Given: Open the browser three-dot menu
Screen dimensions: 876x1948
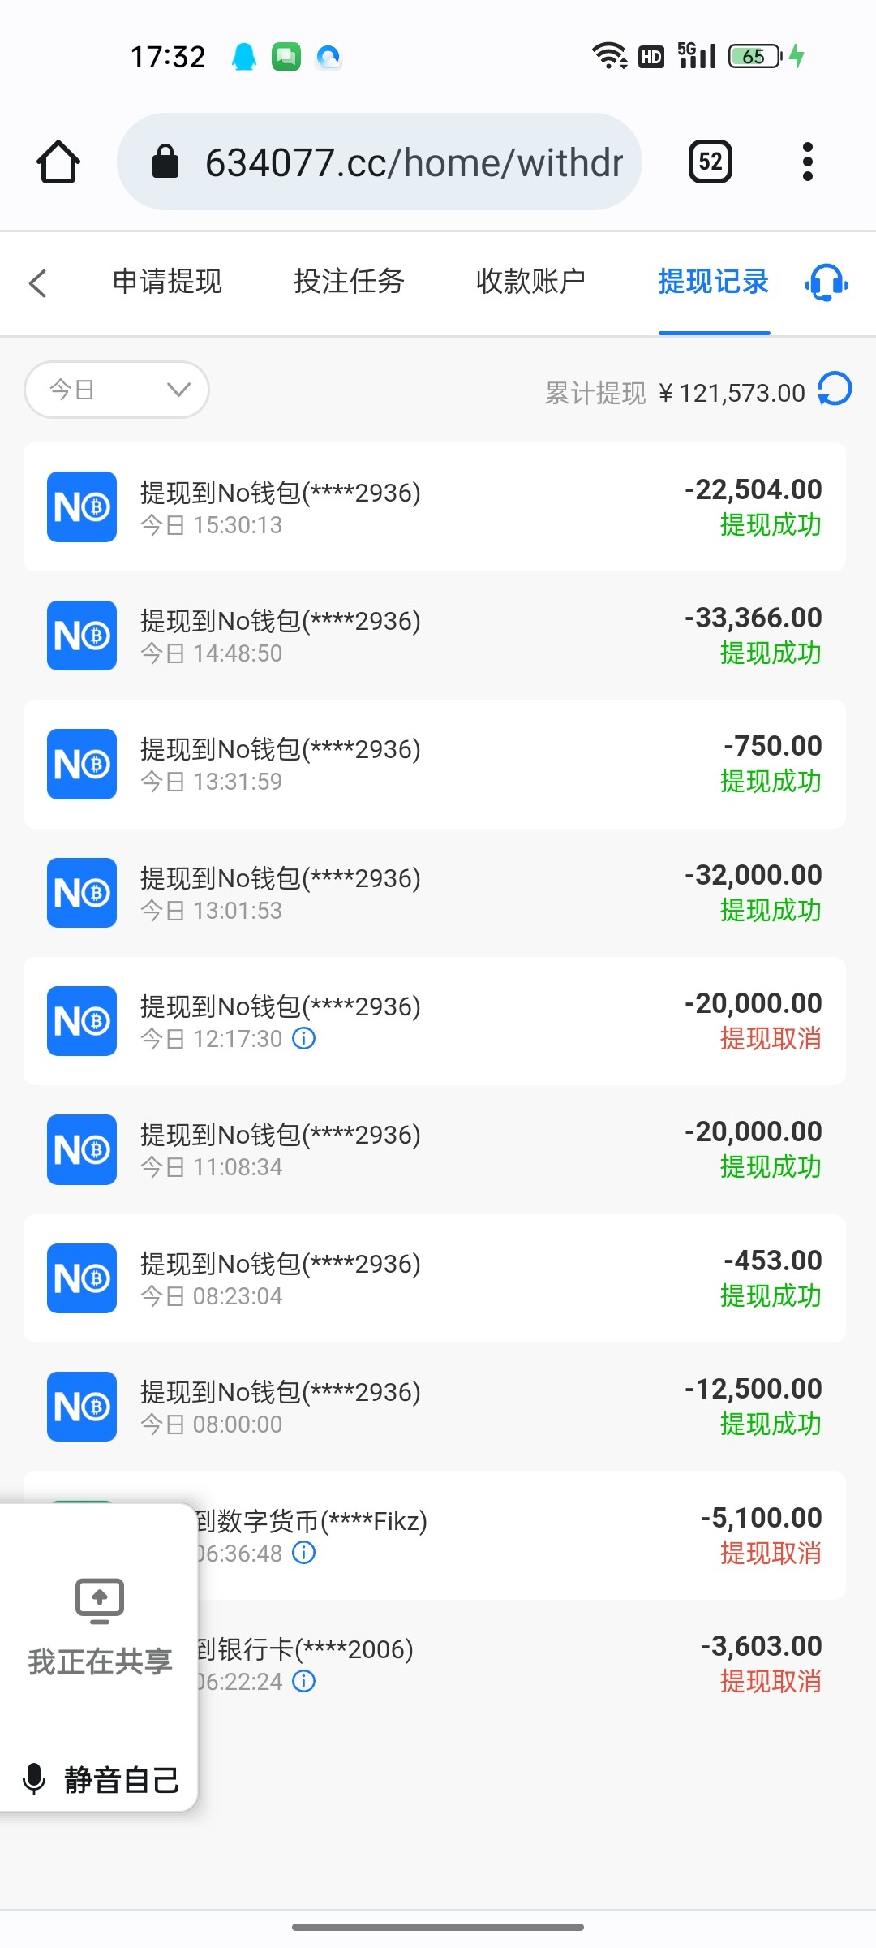Looking at the screenshot, I should click(807, 162).
